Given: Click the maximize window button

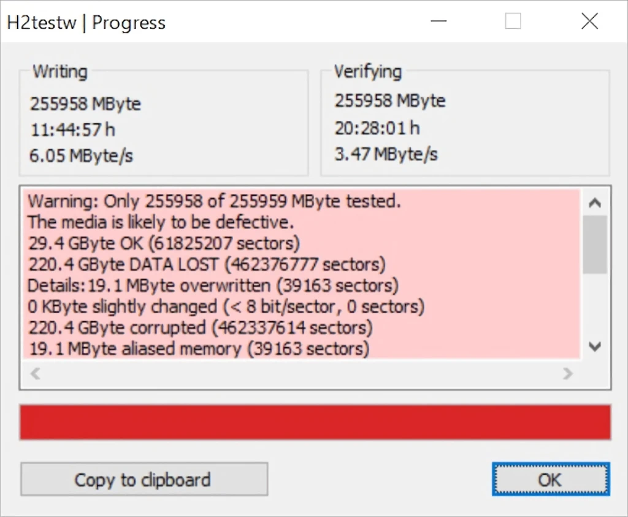Looking at the screenshot, I should (x=513, y=21).
